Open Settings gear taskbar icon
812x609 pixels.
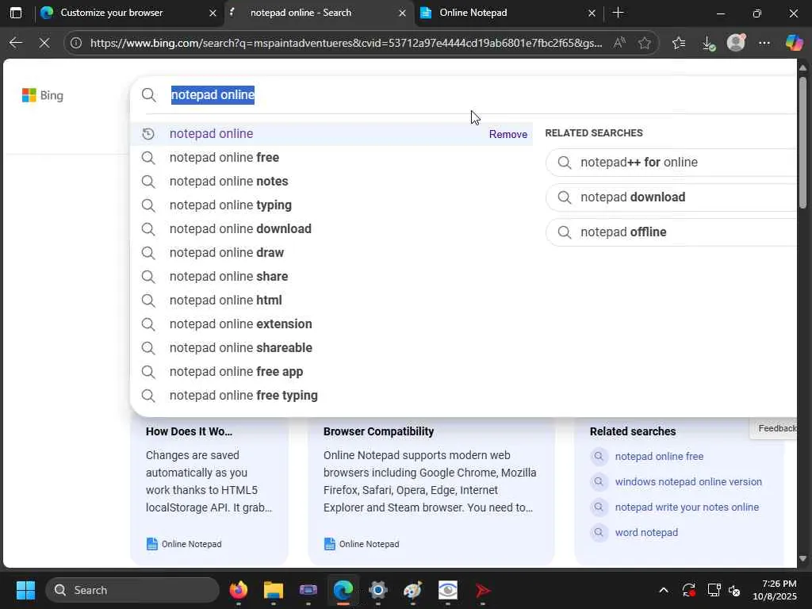[x=378, y=590]
